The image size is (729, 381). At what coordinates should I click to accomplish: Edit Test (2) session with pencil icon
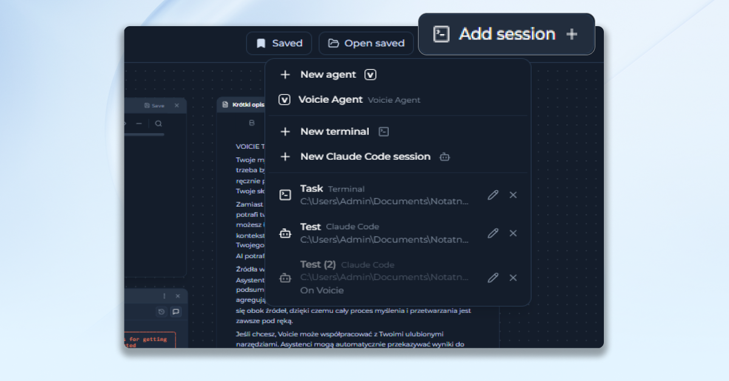coord(493,278)
